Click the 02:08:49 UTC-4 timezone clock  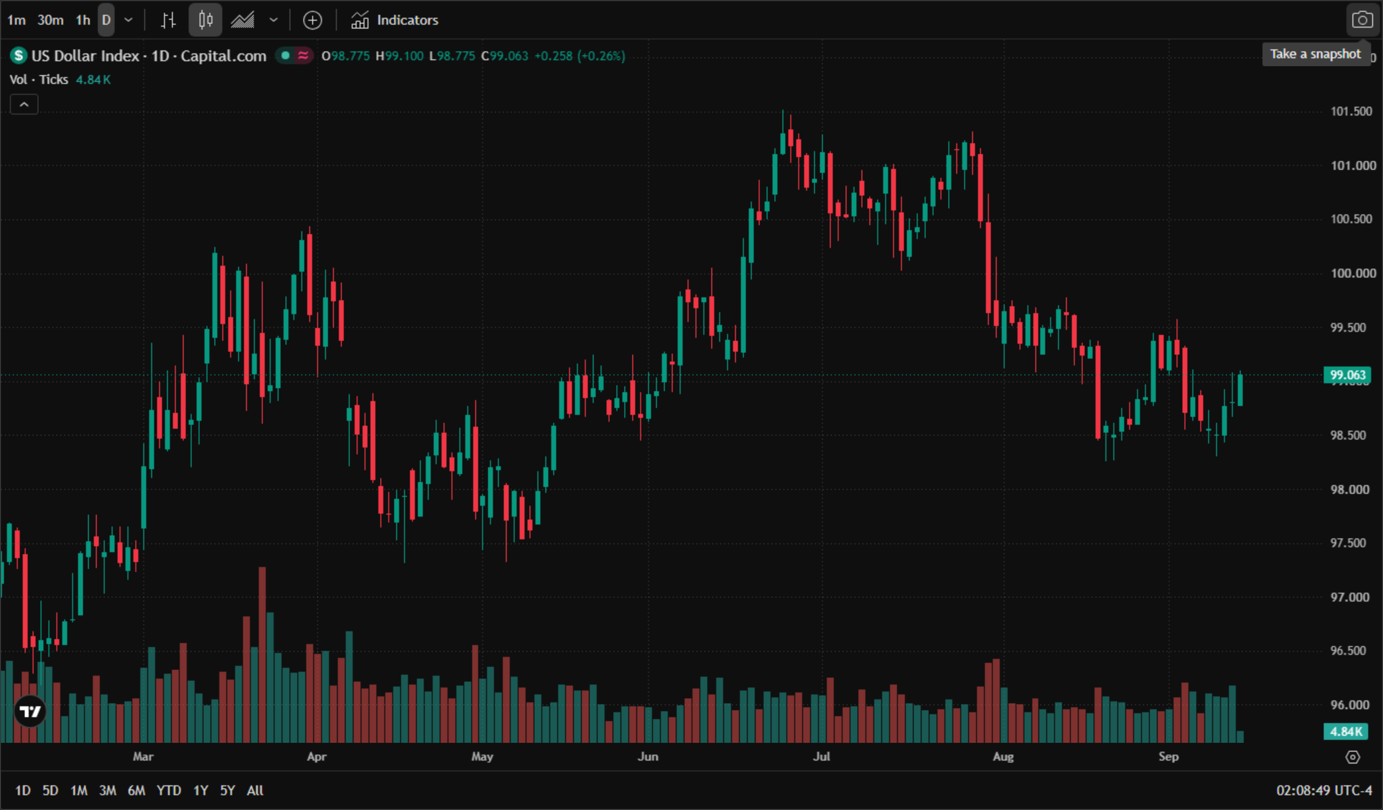point(1324,790)
